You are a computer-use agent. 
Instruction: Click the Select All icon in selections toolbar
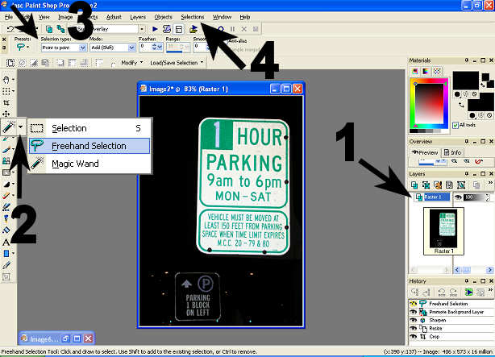click(x=10, y=63)
